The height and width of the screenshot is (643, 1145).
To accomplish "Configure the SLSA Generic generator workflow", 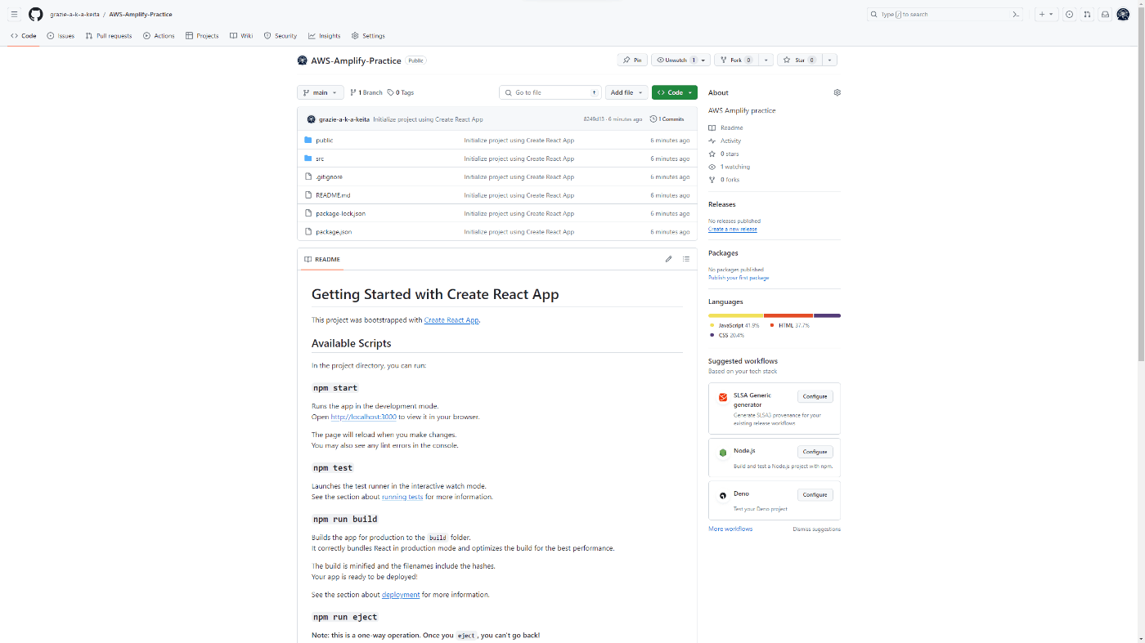I will point(815,396).
